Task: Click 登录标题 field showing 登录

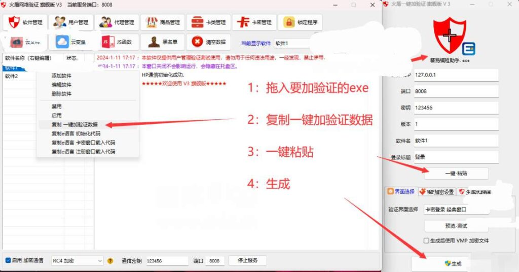Action: [456, 157]
